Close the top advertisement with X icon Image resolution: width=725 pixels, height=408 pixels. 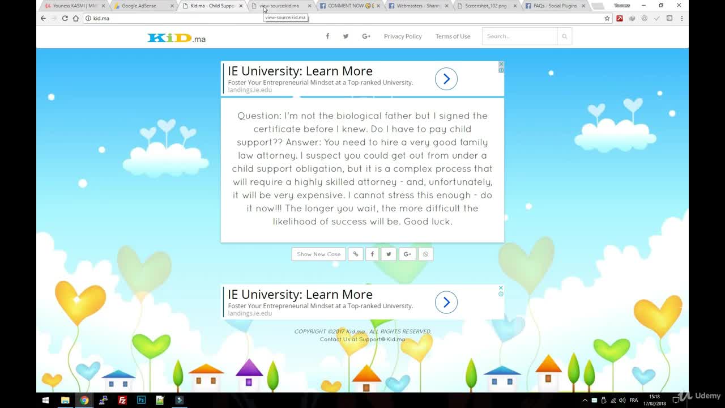[x=501, y=64]
